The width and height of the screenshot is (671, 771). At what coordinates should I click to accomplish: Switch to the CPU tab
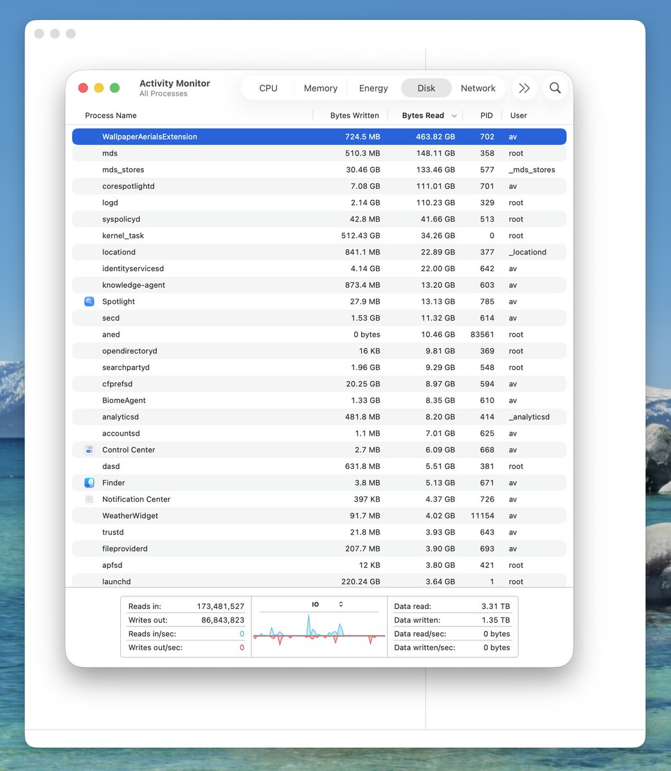click(268, 88)
